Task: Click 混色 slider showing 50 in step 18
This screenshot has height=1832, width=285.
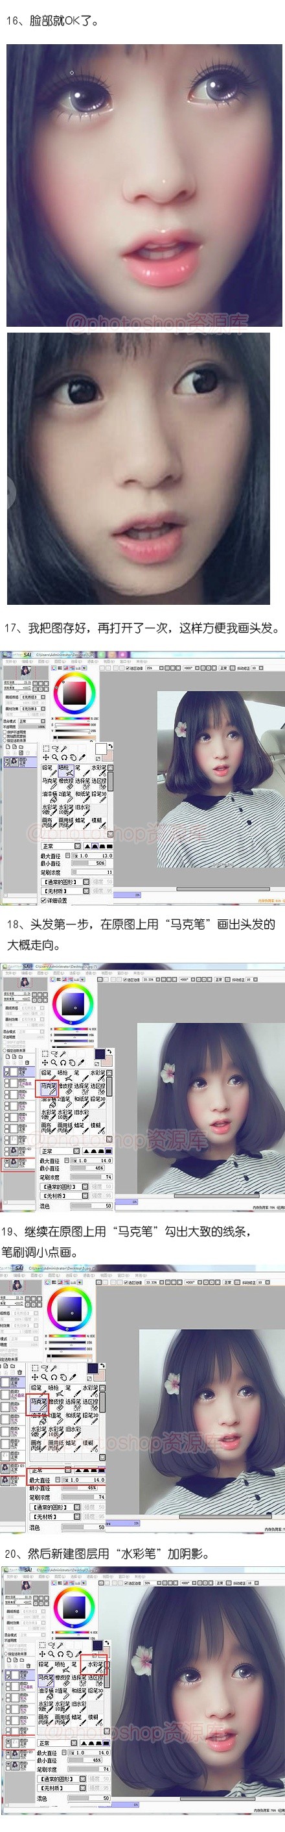Action: 92,1206
